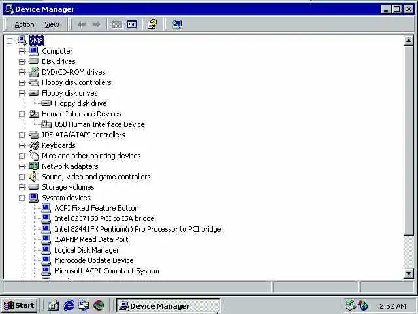Collapse the VM8 root node

coord(9,41)
